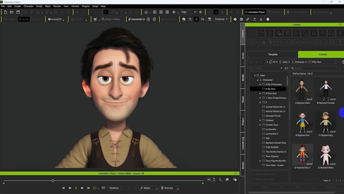
Task: Open the Photoreal shader dropdown
Action: tap(221, 19)
